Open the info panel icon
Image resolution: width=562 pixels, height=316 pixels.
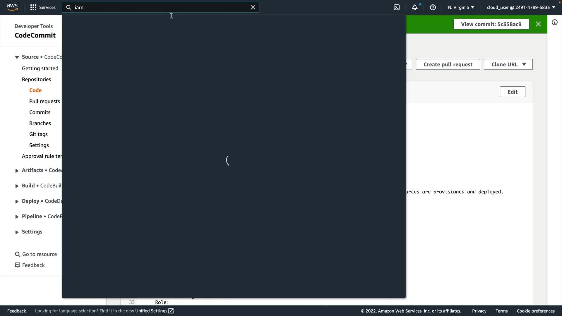click(555, 22)
